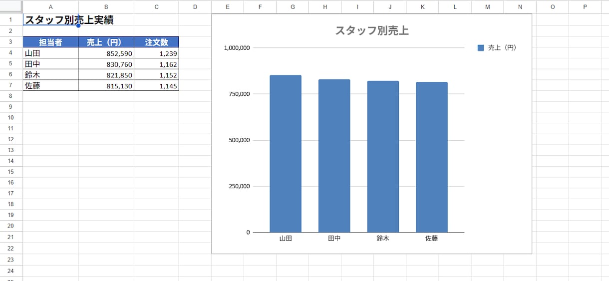Select the sales value 821,850
The image size is (609, 281).
[106, 75]
